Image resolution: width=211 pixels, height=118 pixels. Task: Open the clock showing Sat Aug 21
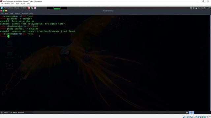point(204,8)
